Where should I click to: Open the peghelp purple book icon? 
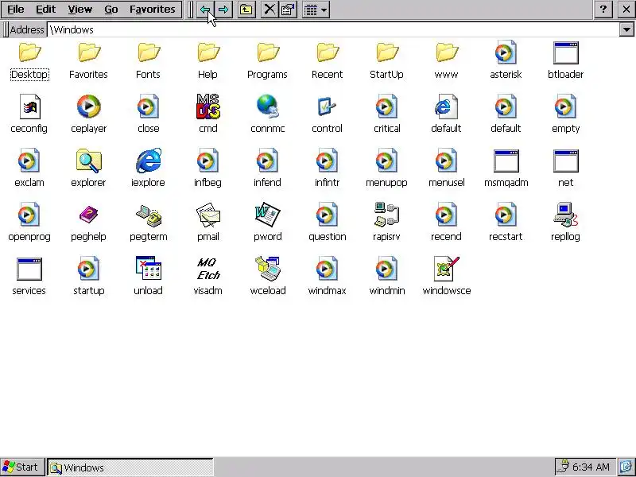pyautogui.click(x=88, y=215)
